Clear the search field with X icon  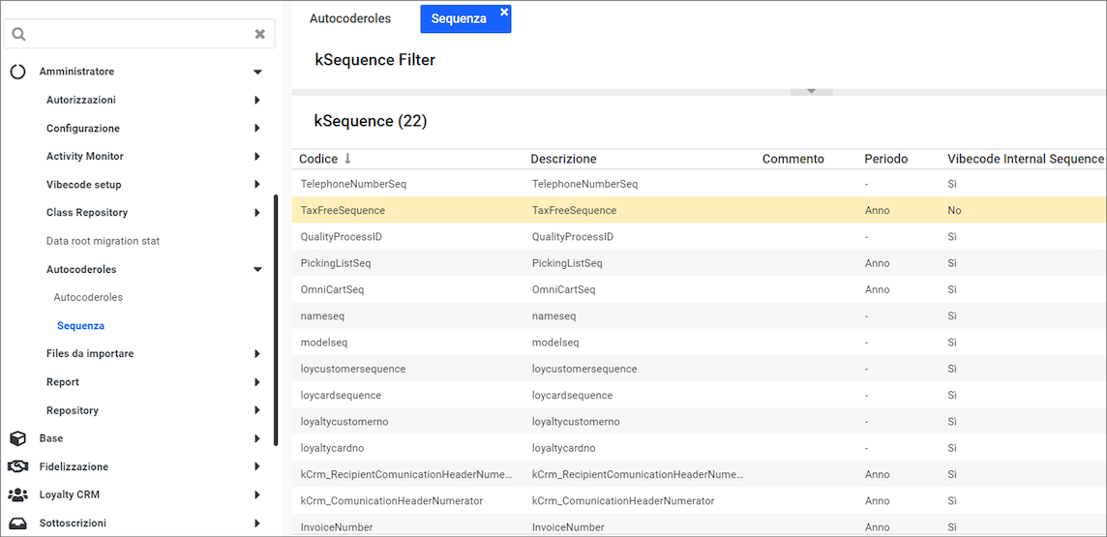click(x=259, y=34)
